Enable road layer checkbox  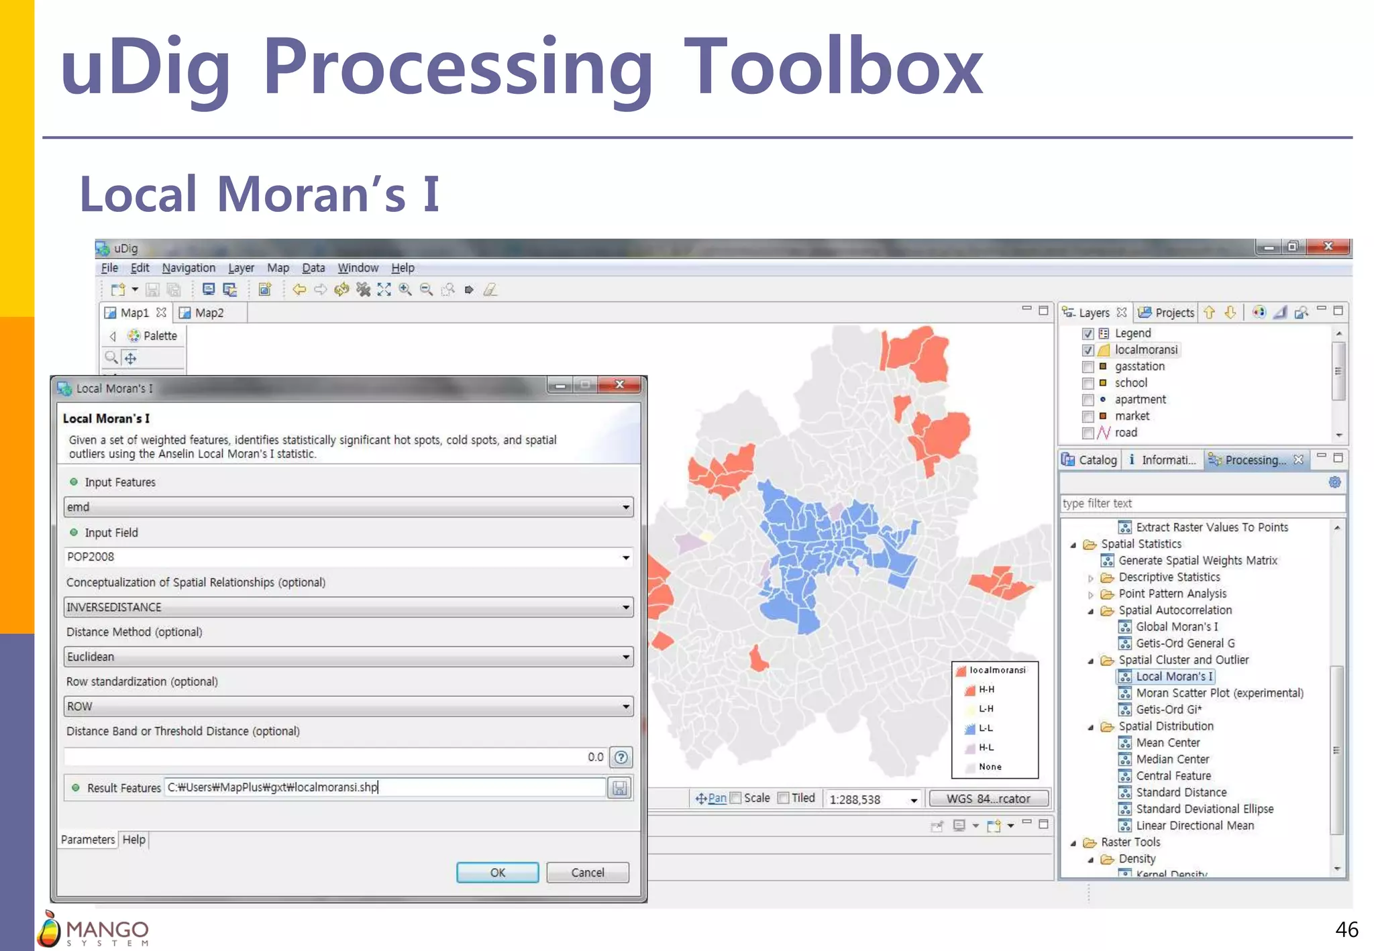coord(1088,433)
